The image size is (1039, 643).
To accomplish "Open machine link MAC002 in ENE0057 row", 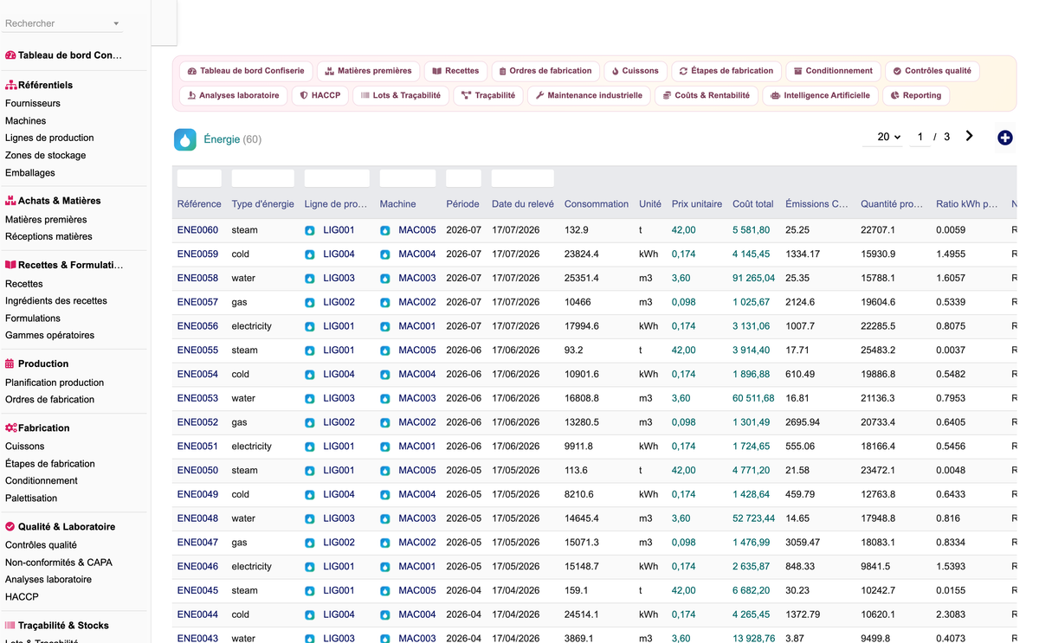I will (417, 302).
